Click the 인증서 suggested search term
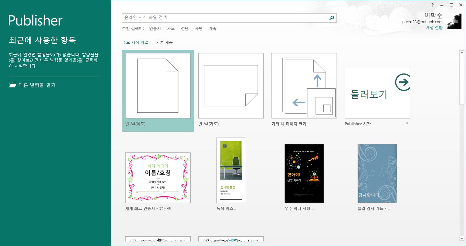 [x=155, y=28]
